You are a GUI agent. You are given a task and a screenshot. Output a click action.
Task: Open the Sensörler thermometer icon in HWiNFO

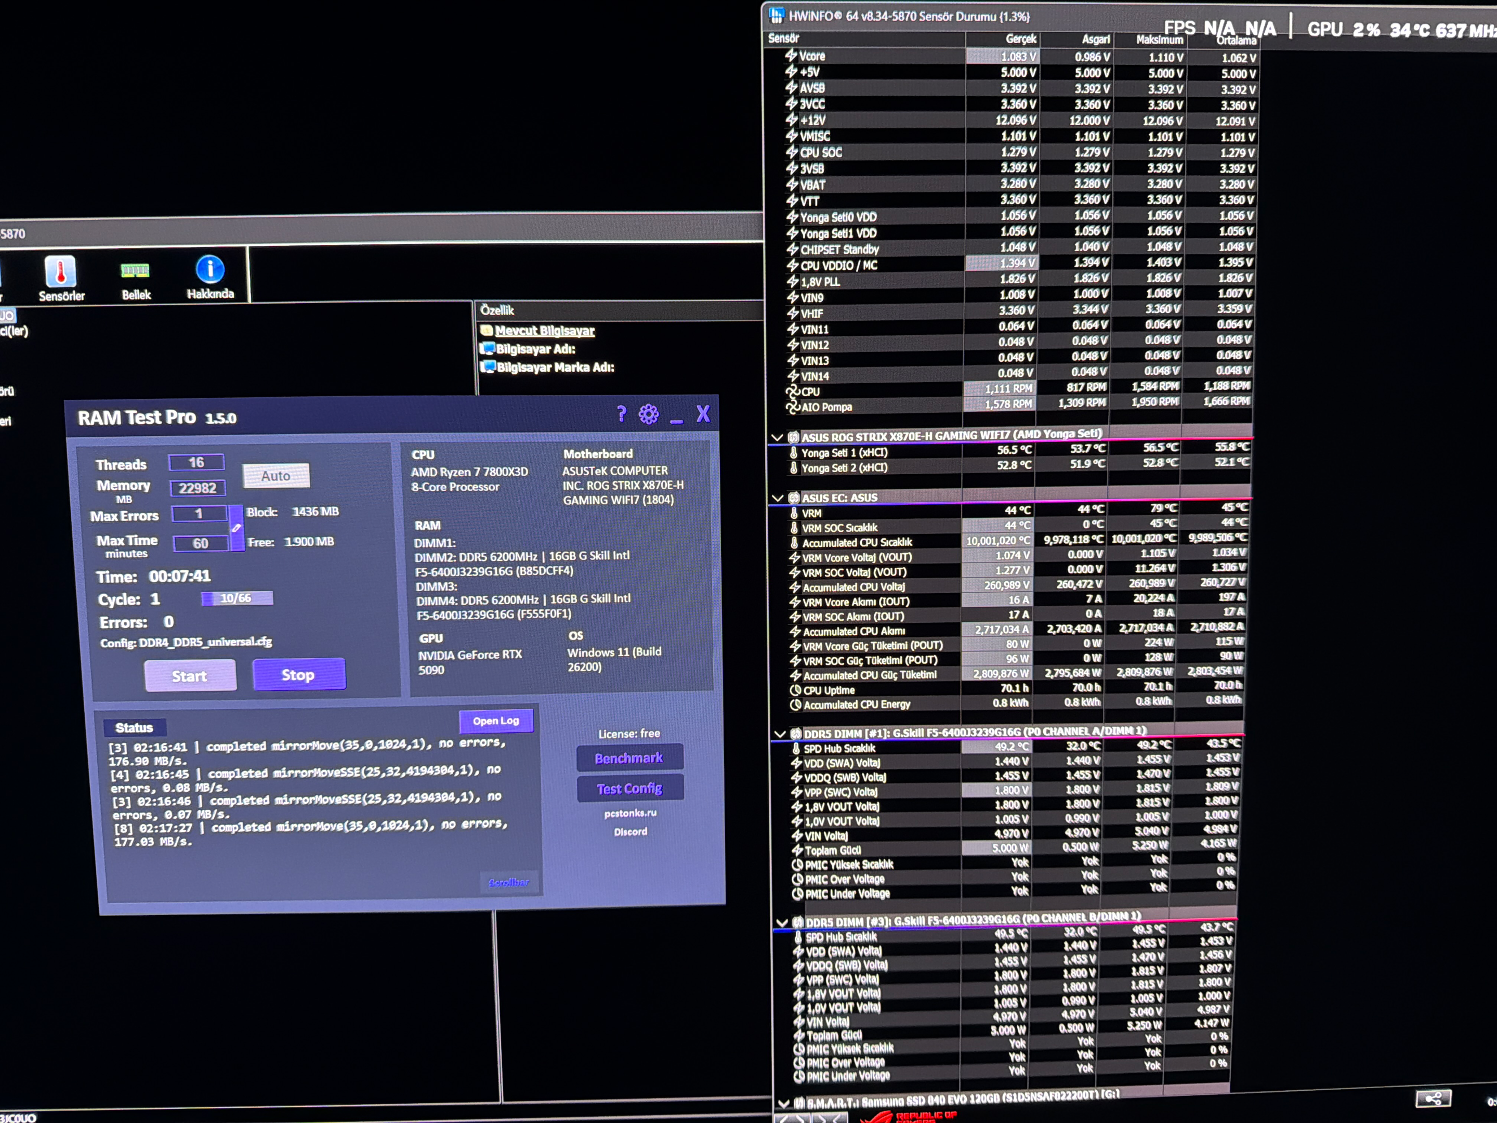tap(60, 272)
